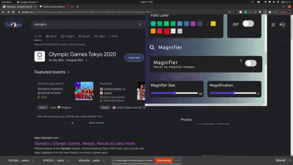Image resolution: width=293 pixels, height=165 pixels.
Task: Open the Google Chrome app menu in top bar
Action: pos(27,2)
